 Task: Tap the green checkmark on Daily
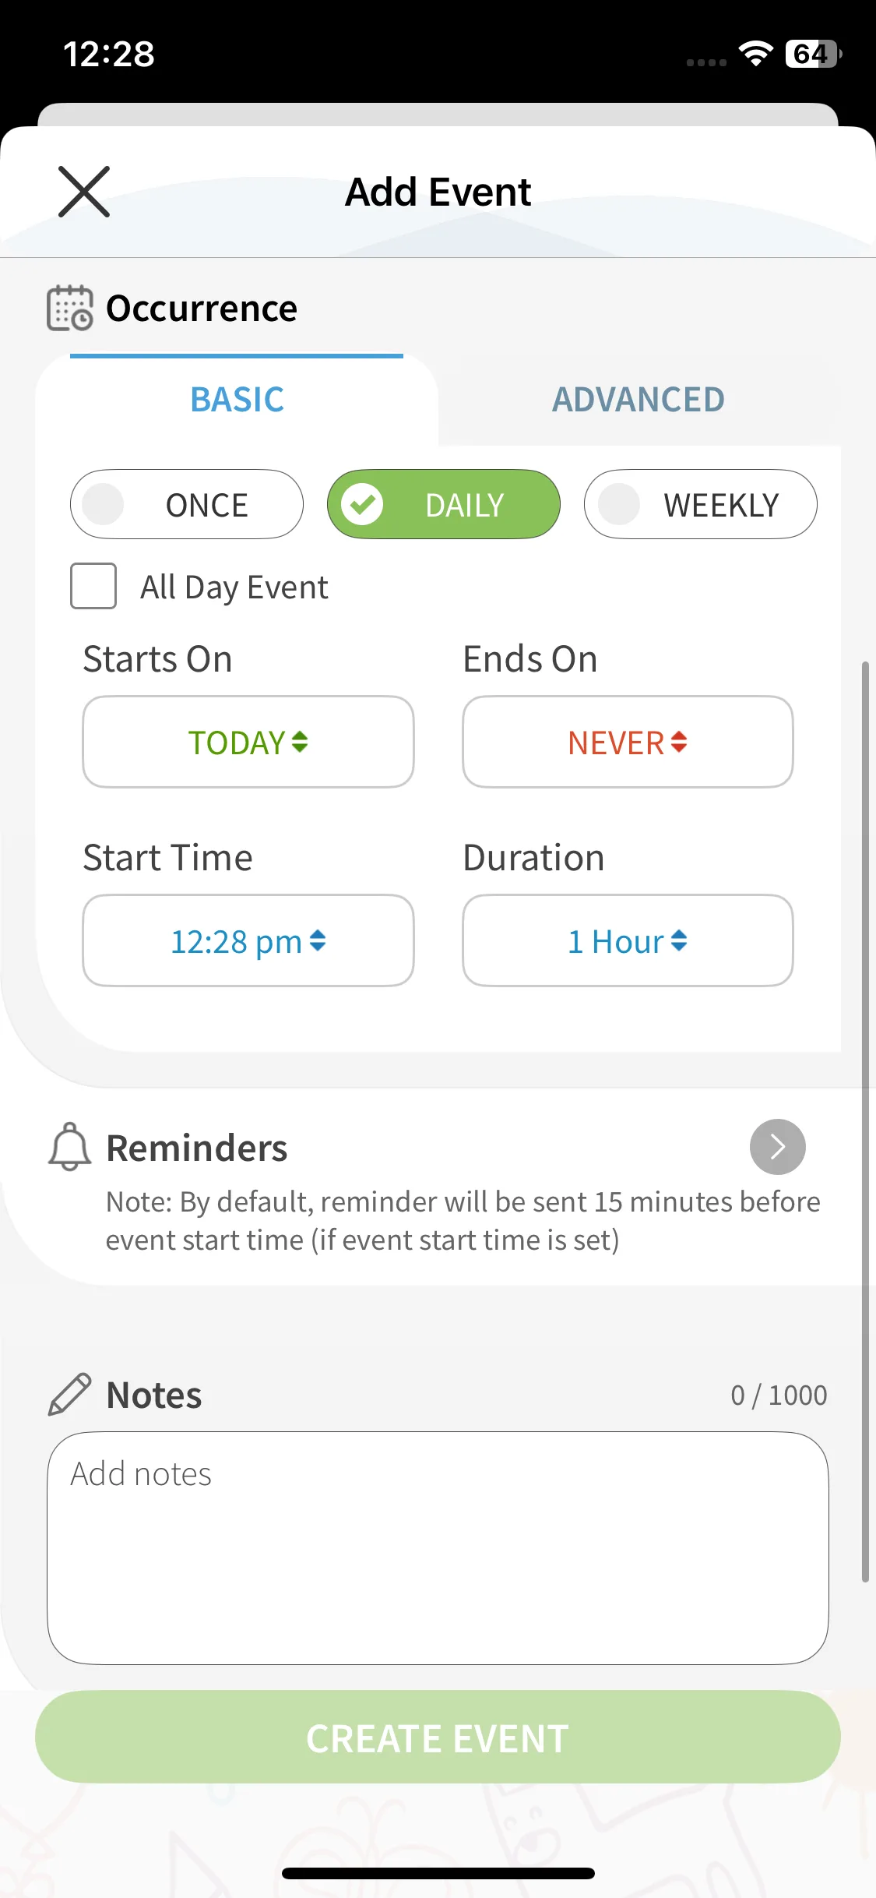tap(363, 505)
